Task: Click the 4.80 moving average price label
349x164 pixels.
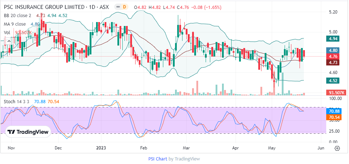Action: coord(333,50)
